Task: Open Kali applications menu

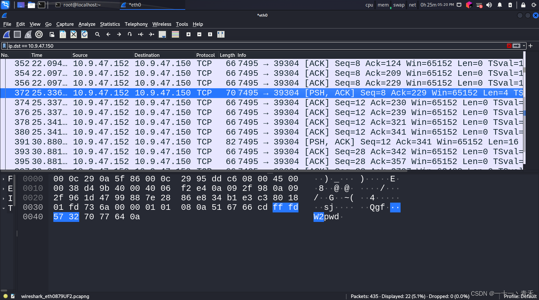Action: pyautogui.click(x=6, y=5)
